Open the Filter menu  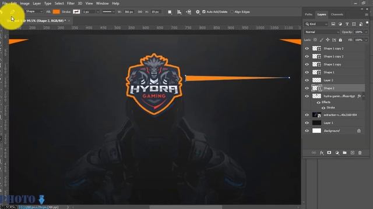pos(71,3)
